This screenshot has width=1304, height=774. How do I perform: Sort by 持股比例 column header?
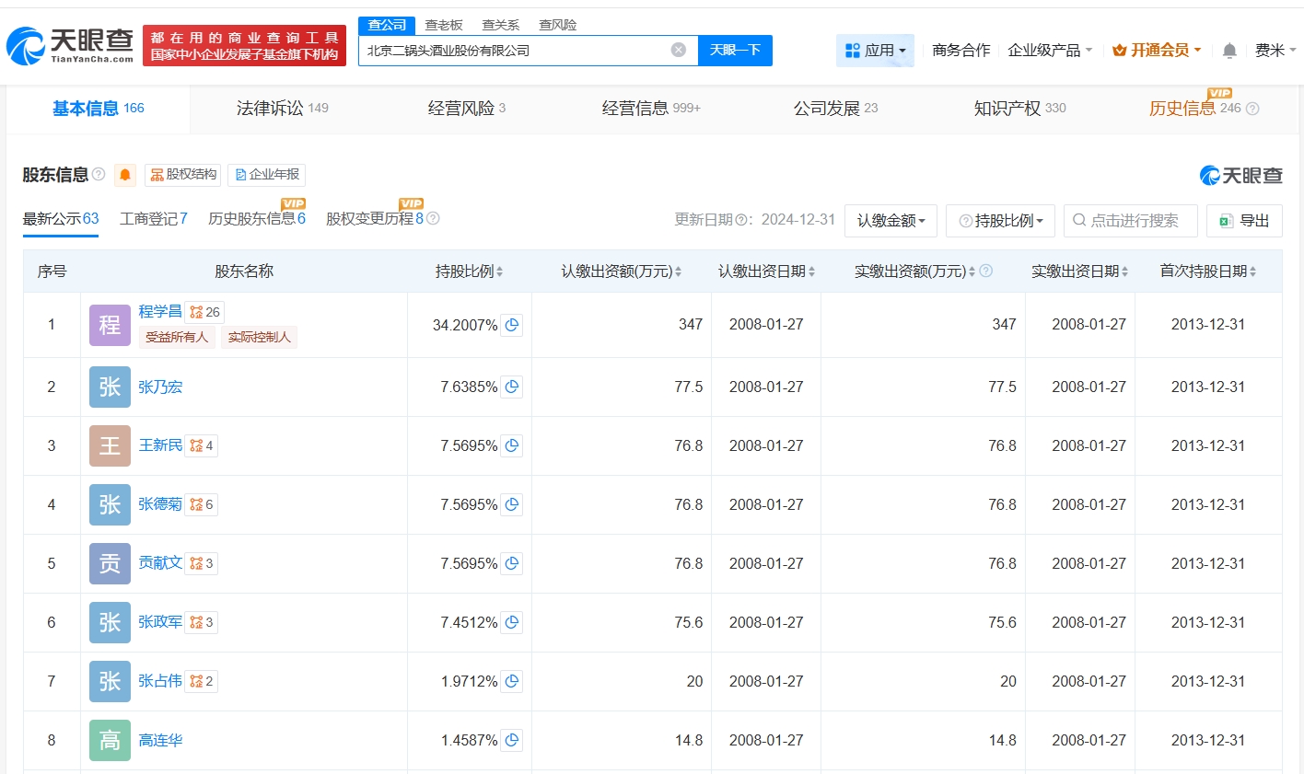pos(469,271)
